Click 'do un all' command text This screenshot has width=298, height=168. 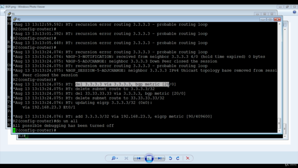(67, 121)
